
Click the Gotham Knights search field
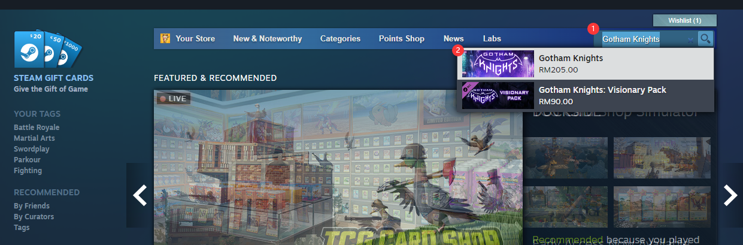coord(645,39)
